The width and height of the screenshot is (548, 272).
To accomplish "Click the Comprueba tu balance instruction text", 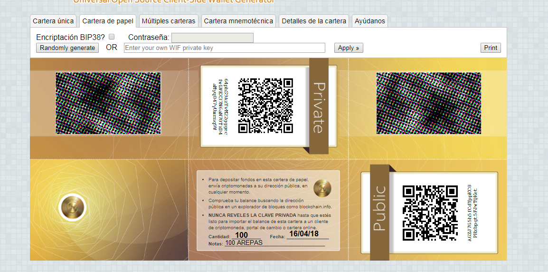I will point(270,204).
